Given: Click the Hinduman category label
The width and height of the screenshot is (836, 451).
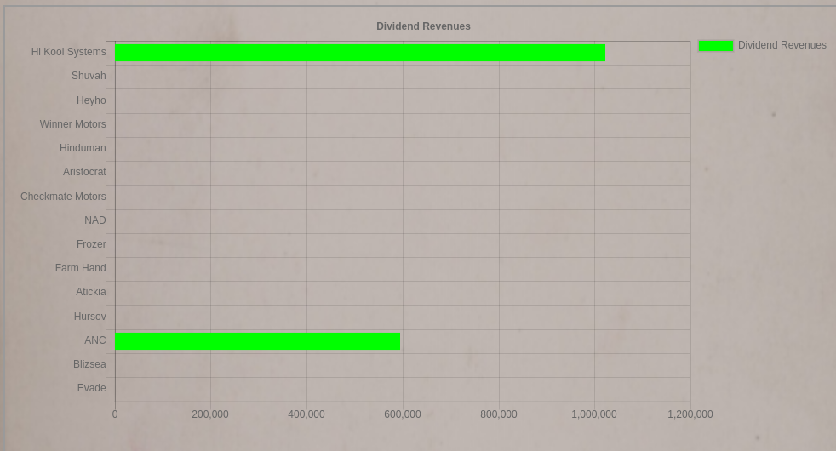Looking at the screenshot, I should [83, 148].
